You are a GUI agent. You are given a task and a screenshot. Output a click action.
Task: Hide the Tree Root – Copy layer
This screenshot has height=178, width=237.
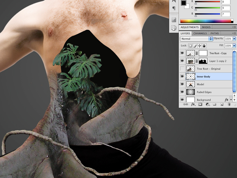[182, 53]
